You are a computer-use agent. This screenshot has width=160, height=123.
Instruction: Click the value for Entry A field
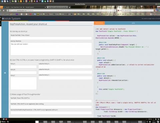tap(65, 66)
